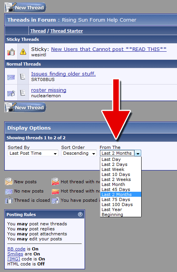Click the bottom New Thread button

(x=25, y=107)
